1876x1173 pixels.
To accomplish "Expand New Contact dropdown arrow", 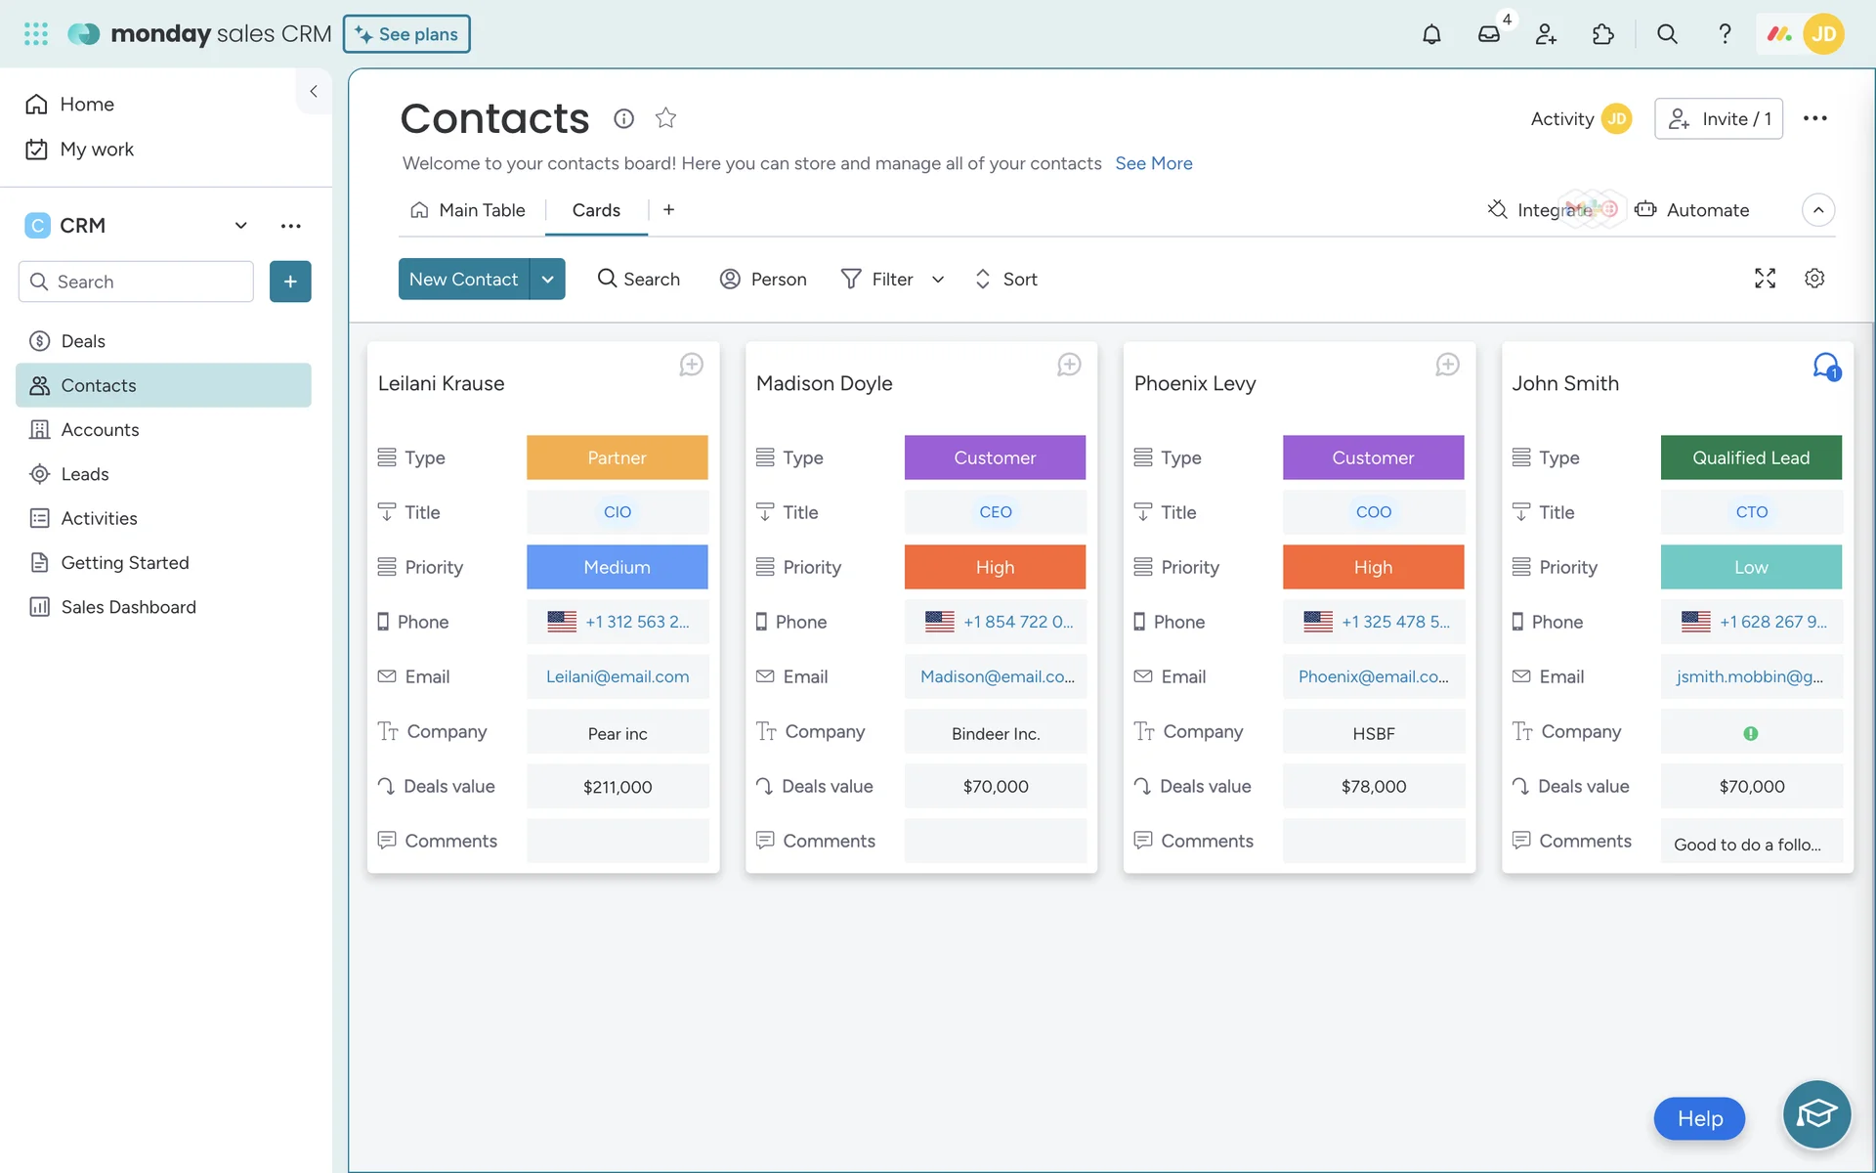I will coord(548,280).
